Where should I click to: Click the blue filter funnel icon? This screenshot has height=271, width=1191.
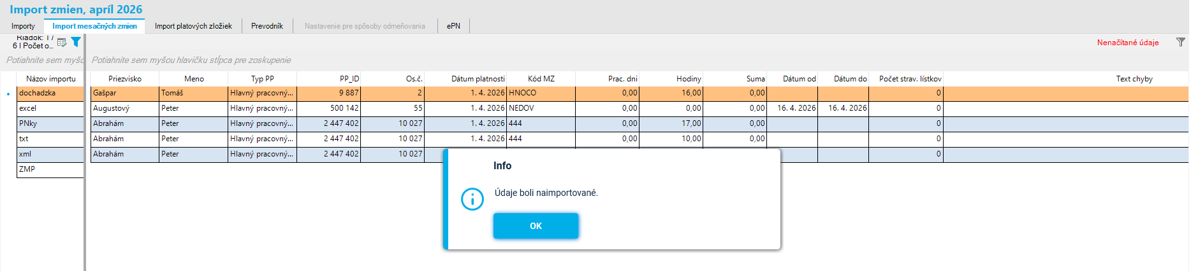(76, 42)
